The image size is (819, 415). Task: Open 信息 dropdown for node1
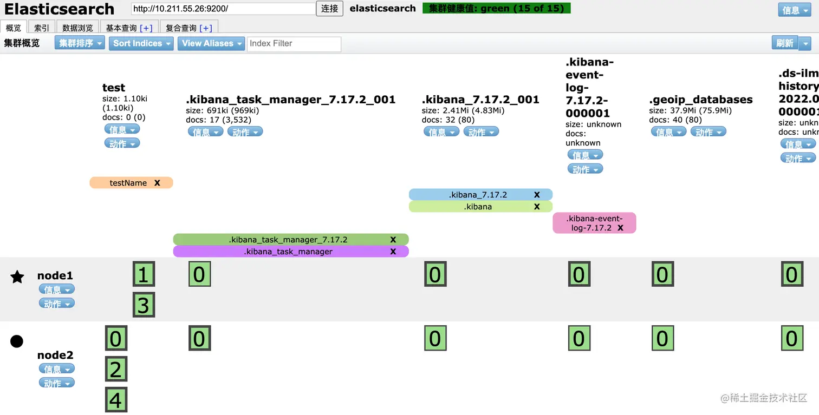point(57,289)
